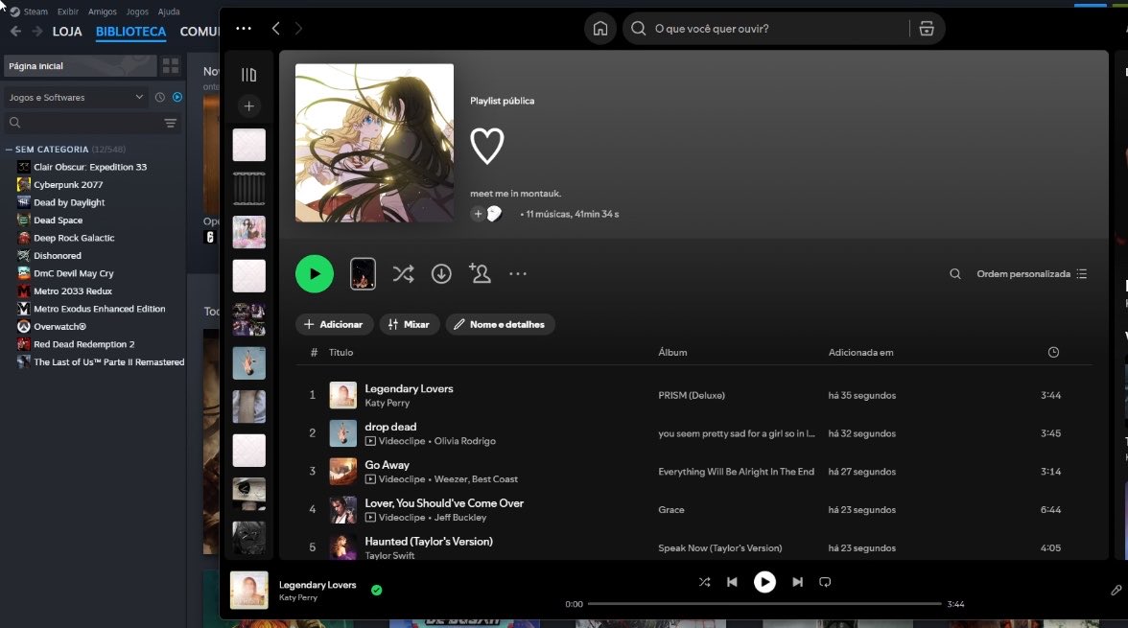Screen dimensions: 1128x628
Task: Go forward in Spotify navigation
Action: click(298, 29)
